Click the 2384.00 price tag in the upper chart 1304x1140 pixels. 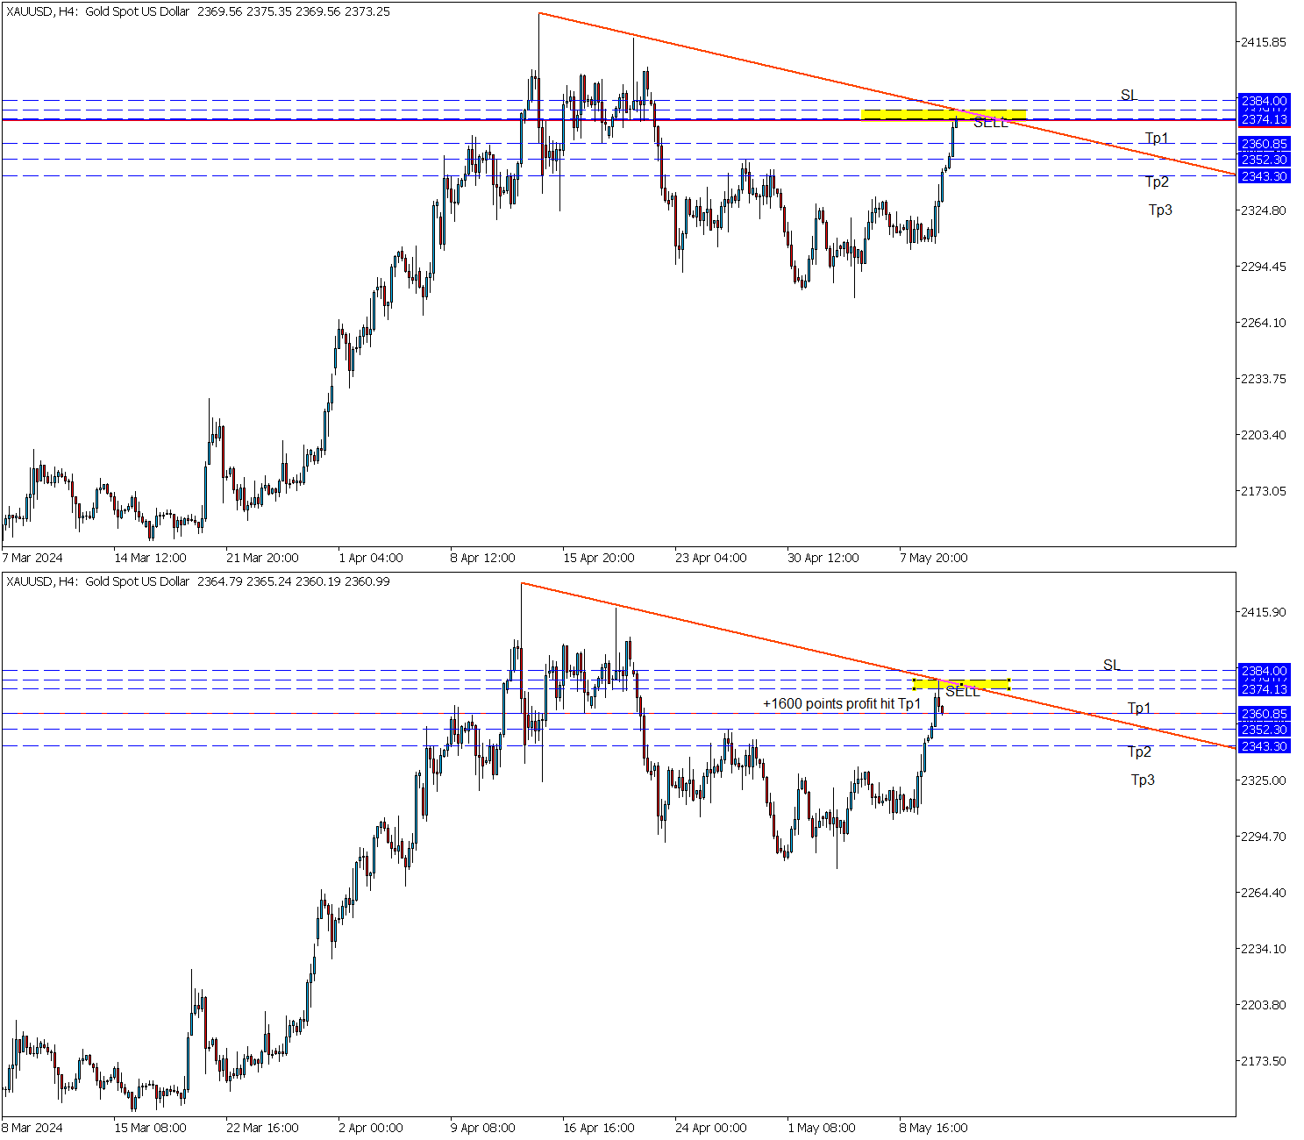pos(1264,101)
